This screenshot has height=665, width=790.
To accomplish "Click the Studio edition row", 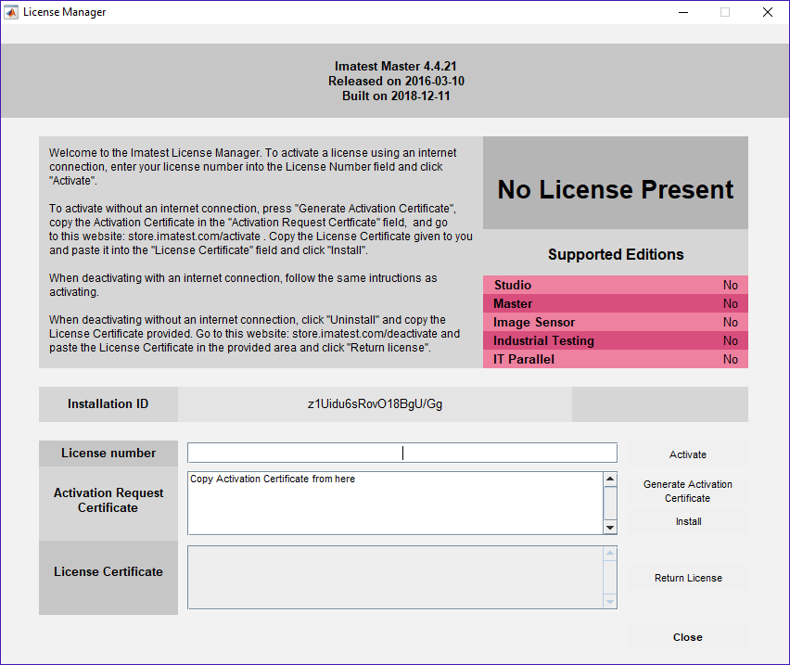I will [615, 285].
